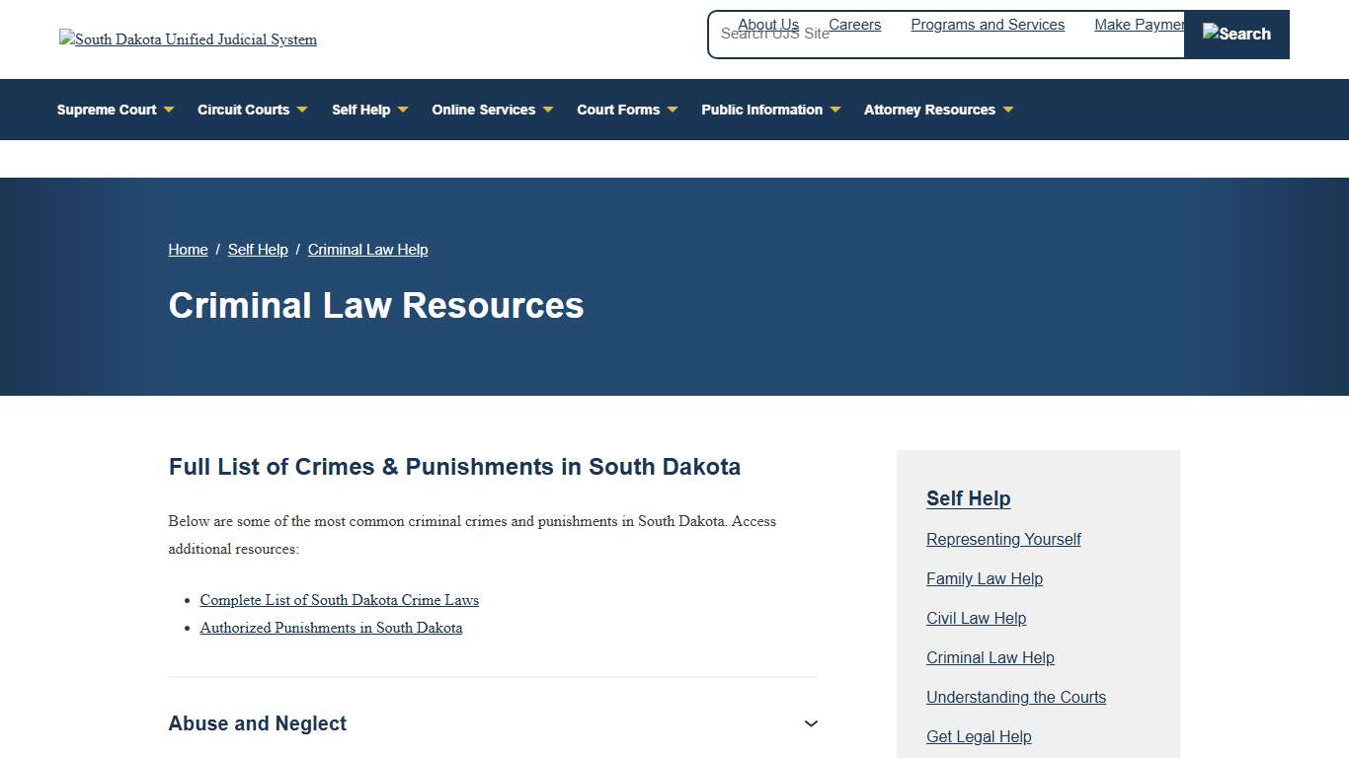1349x758 pixels.
Task: Open the Public Information dropdown menu
Action: point(762,110)
